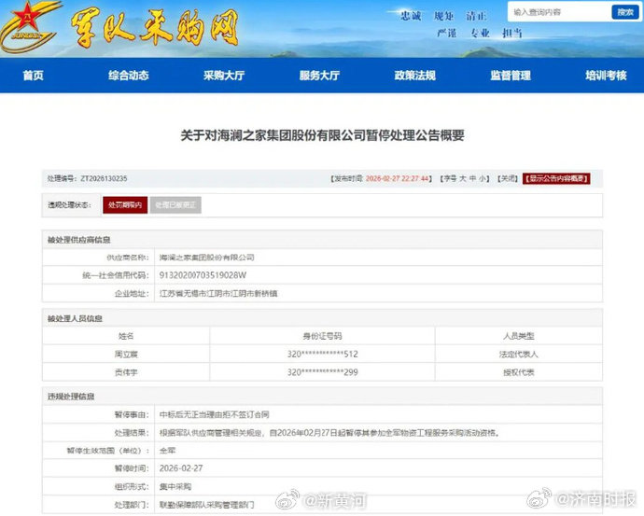
Task: Open the 政策法规 navigation item
Action: [x=414, y=76]
